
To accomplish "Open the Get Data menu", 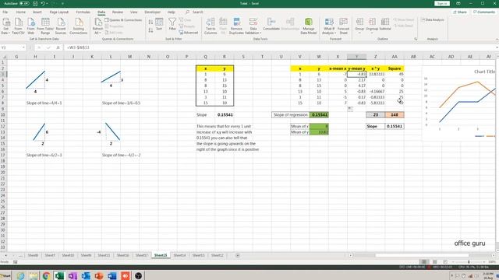I will pos(5,26).
